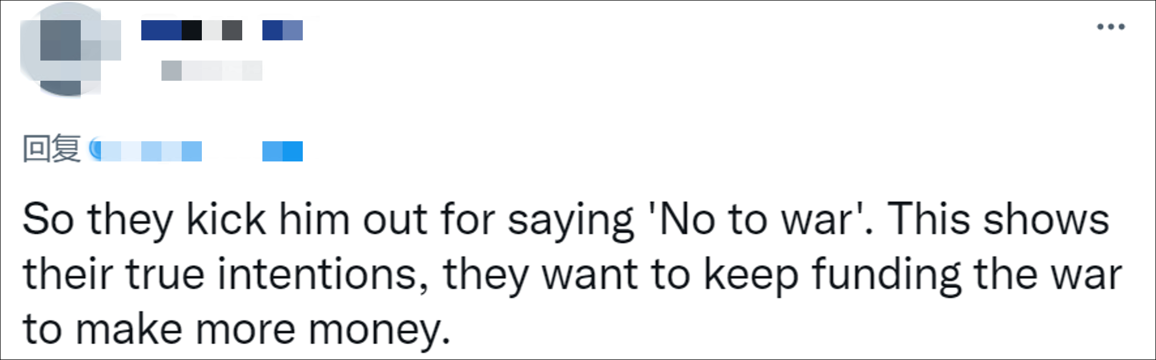
Task: Click the word 'saying' in the tweet
Action: point(571,219)
